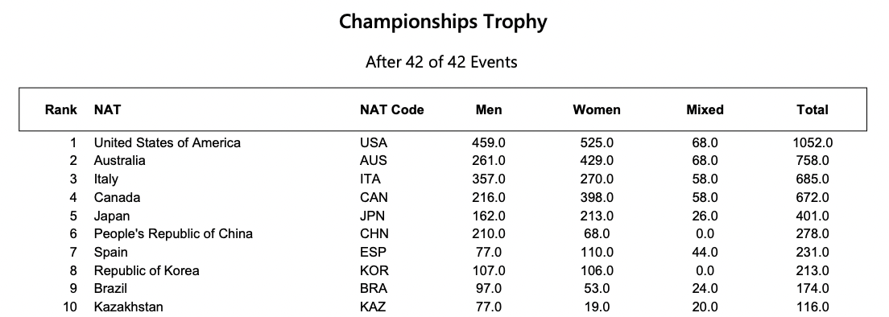
Task: Click Japan in the NAT column
Action: coord(112,216)
